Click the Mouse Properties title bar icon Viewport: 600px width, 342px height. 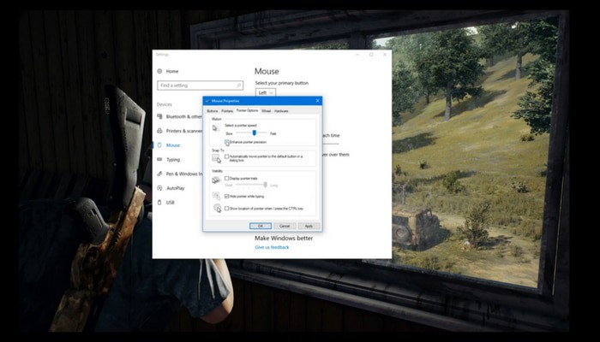[207, 101]
